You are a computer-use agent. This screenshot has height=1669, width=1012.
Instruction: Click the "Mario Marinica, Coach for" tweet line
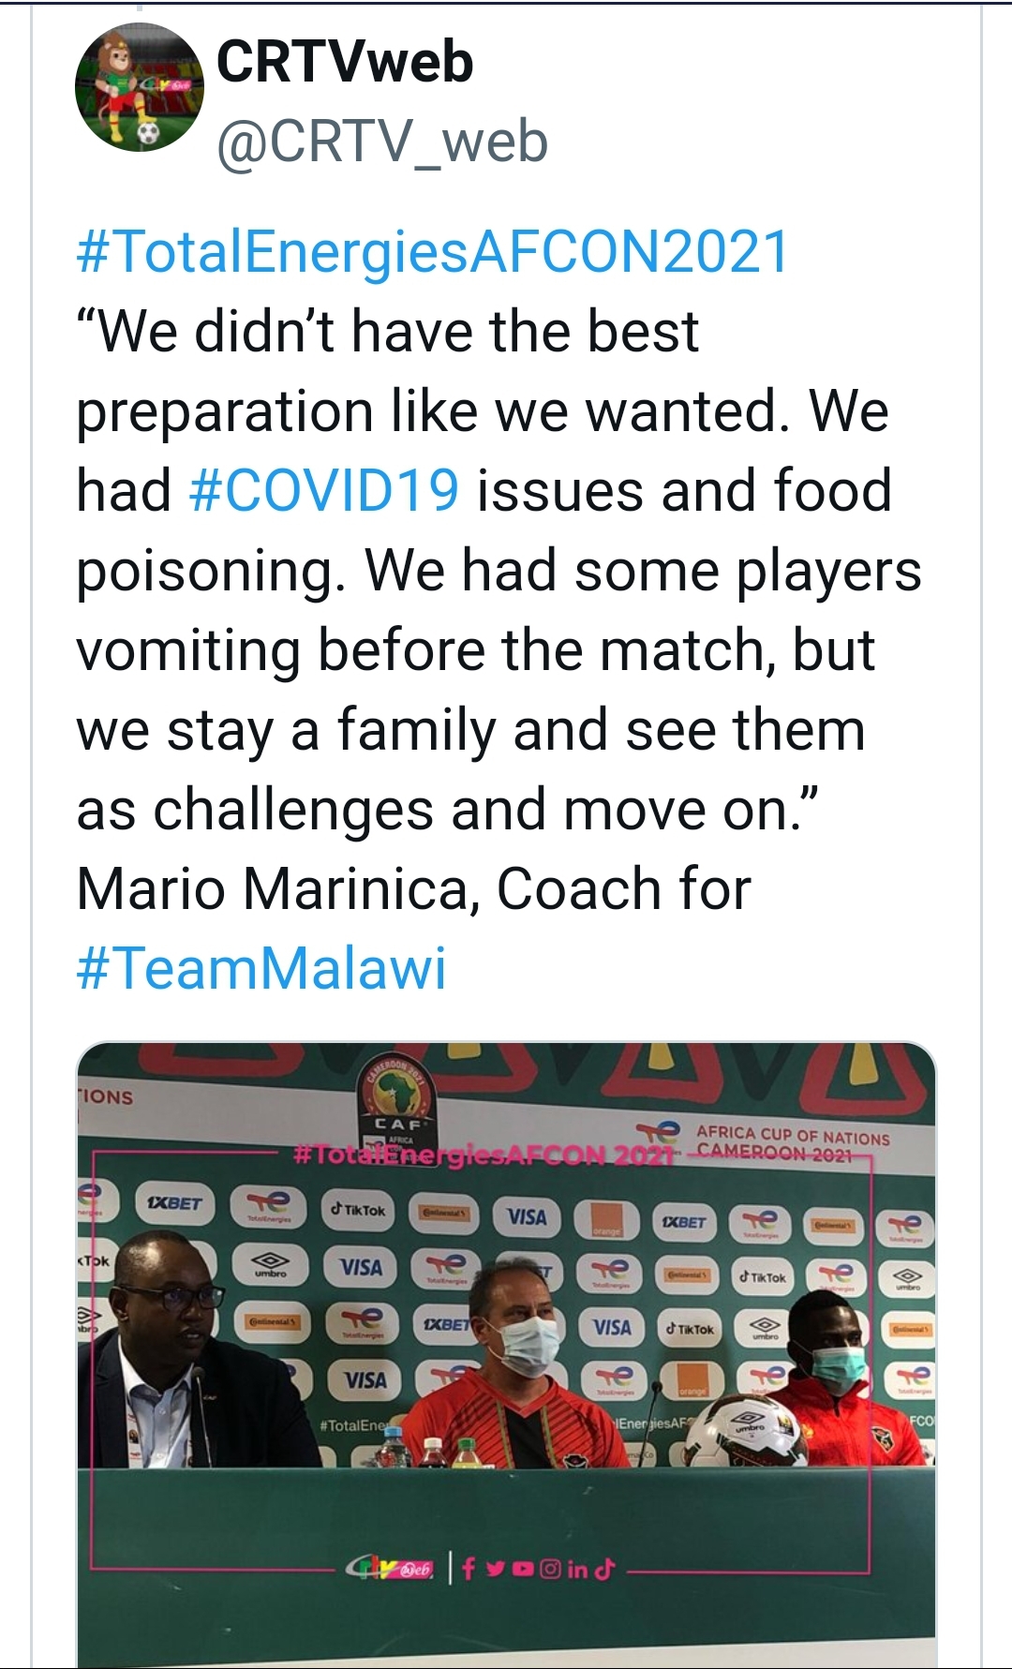coord(413,888)
